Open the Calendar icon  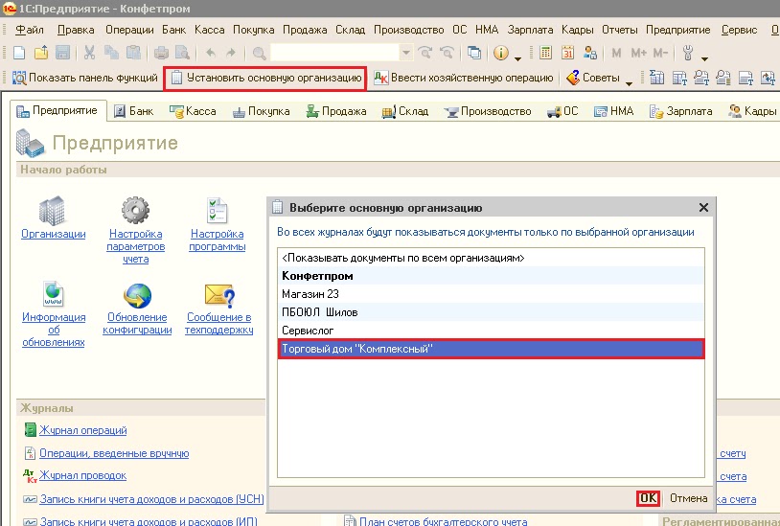(567, 52)
